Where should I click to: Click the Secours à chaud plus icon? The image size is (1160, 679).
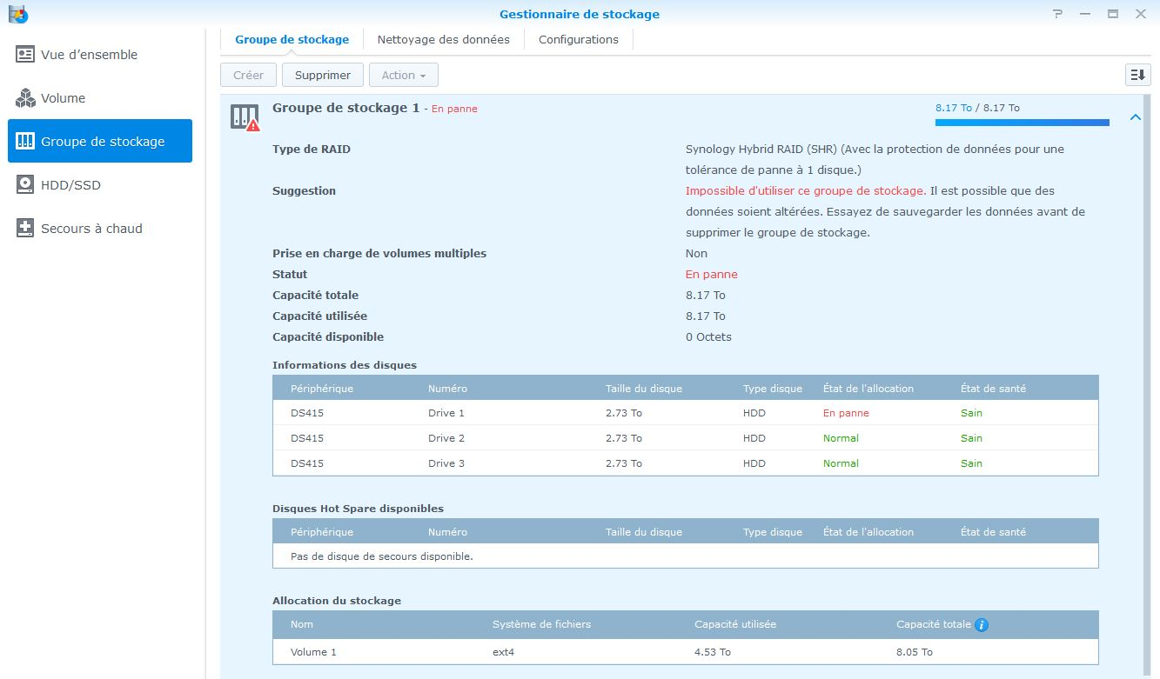(x=25, y=229)
